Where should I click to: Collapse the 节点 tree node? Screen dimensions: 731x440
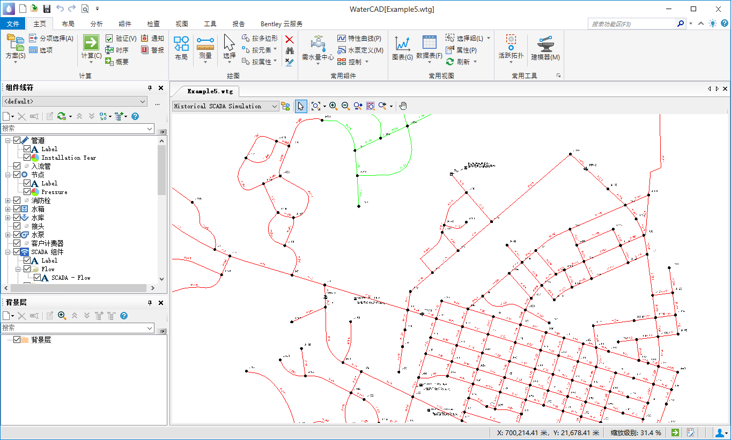coord(8,175)
